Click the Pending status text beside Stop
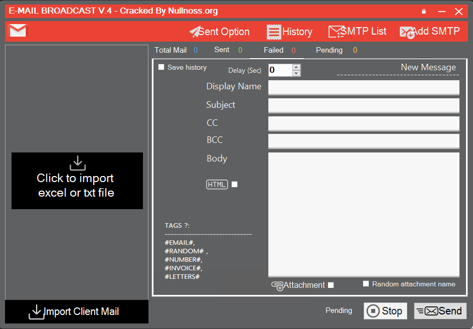This screenshot has width=473, height=329. coord(339,310)
